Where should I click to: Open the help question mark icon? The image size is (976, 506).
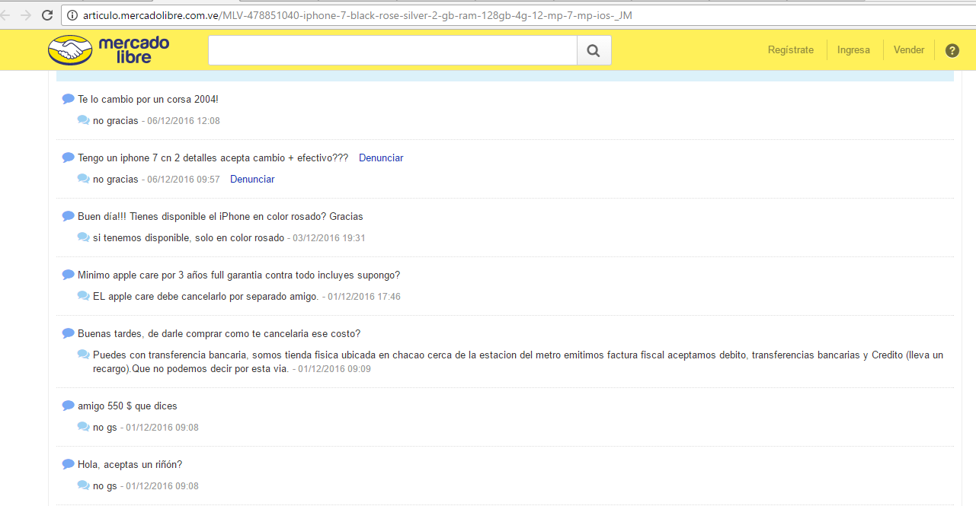[x=952, y=50]
